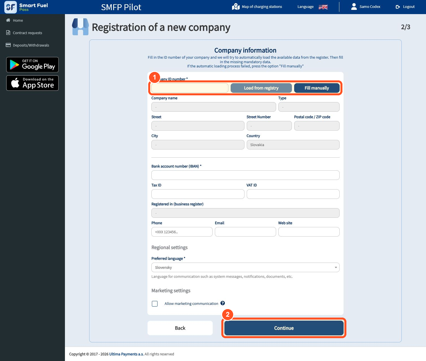Screen dimensions: 426x361
Task: Click the Regional settings heading
Action: (x=169, y=247)
